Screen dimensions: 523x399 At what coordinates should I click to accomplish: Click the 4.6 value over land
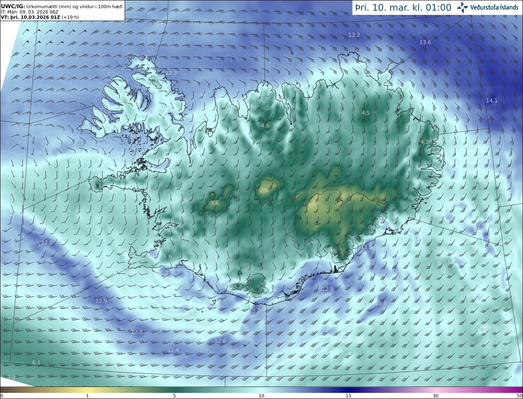pyautogui.click(x=265, y=125)
